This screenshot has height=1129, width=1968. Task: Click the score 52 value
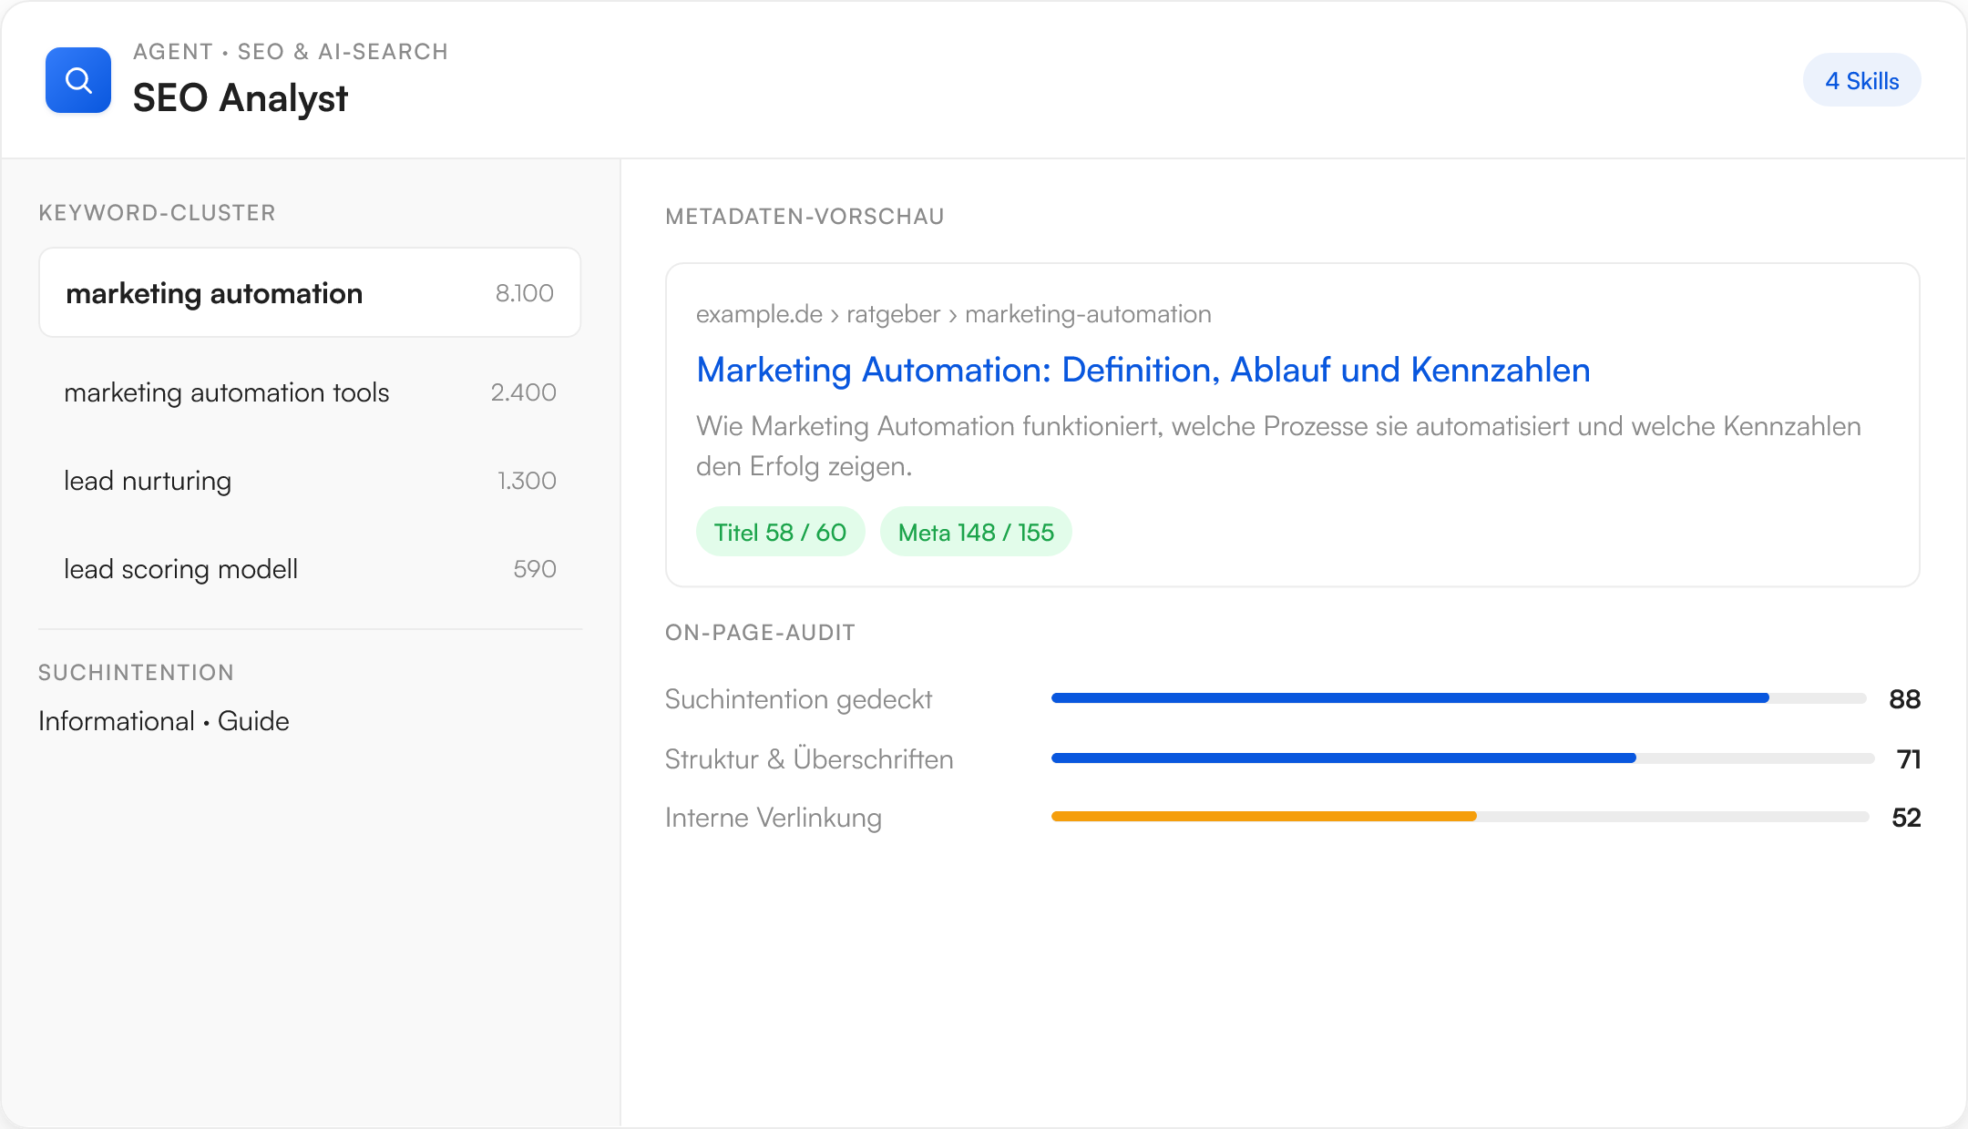1906,818
